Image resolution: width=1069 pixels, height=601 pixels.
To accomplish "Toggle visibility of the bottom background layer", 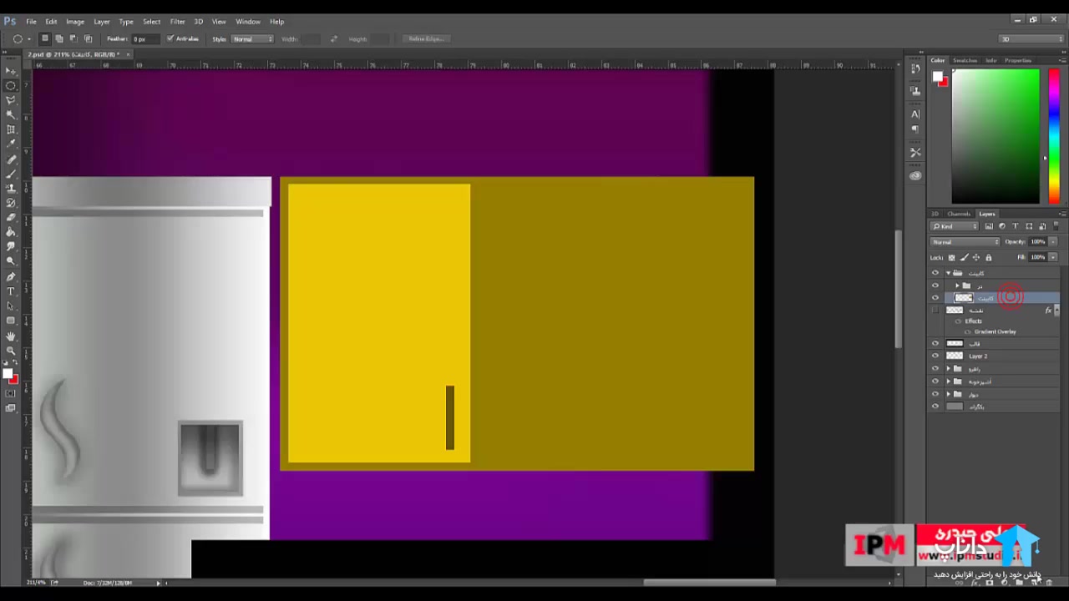I will tap(935, 407).
